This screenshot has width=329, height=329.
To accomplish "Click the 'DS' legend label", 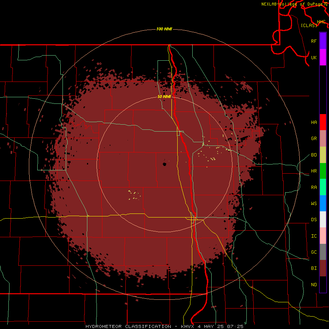I will pyautogui.click(x=314, y=220).
